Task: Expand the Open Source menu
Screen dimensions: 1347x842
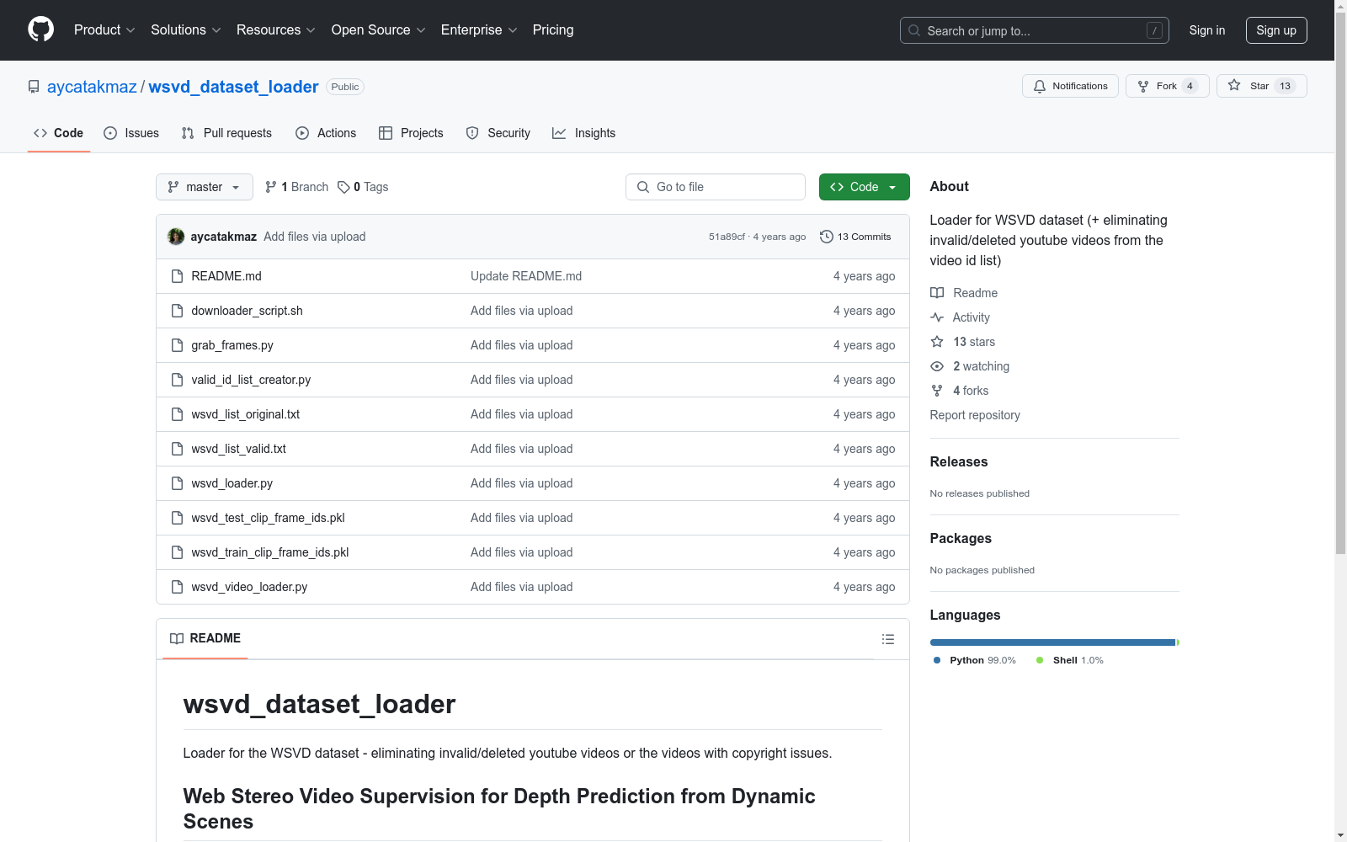Action: click(x=379, y=30)
